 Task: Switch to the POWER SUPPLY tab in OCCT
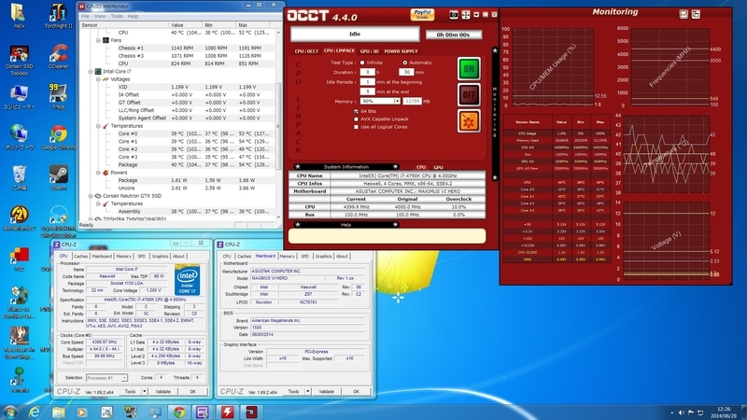coord(401,51)
